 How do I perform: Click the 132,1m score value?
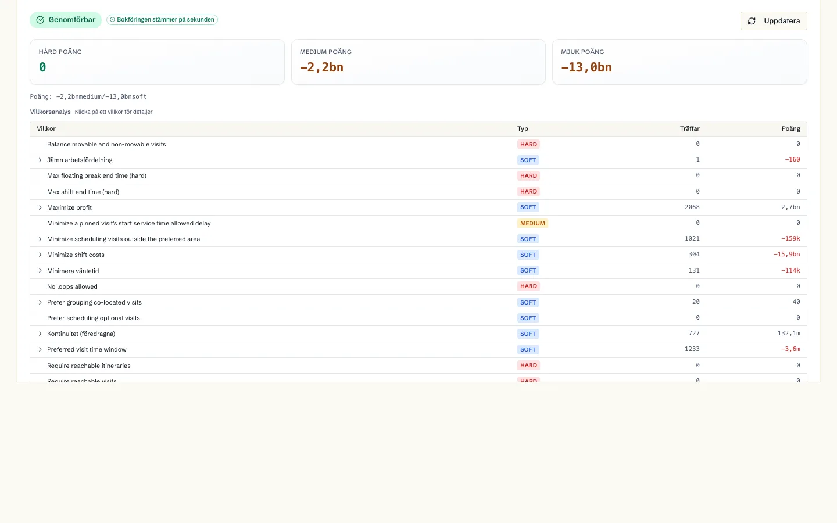click(789, 334)
